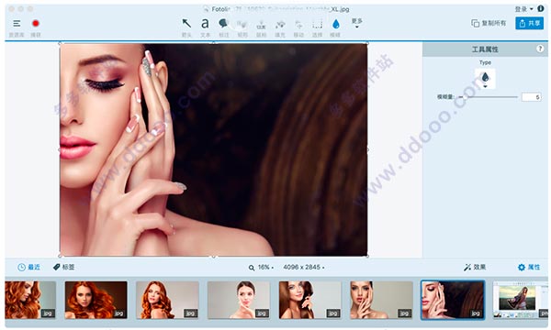Click the blur amount value field showing 5
This screenshot has width=551, height=330.
(531, 97)
